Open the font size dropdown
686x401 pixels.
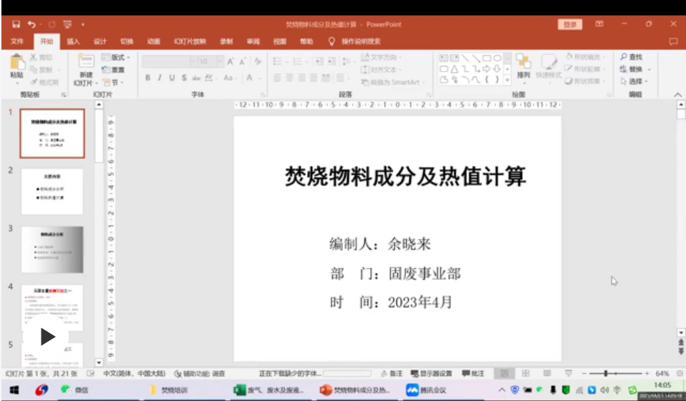click(x=220, y=62)
